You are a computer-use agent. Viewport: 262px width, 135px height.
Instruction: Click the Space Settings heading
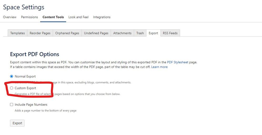pos(24,7)
